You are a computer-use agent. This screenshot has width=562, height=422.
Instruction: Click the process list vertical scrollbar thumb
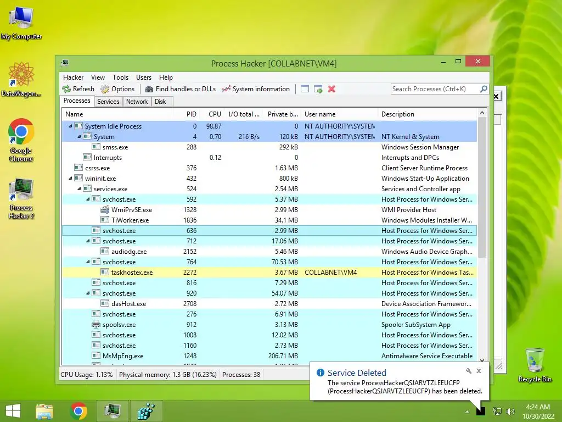pos(482,187)
